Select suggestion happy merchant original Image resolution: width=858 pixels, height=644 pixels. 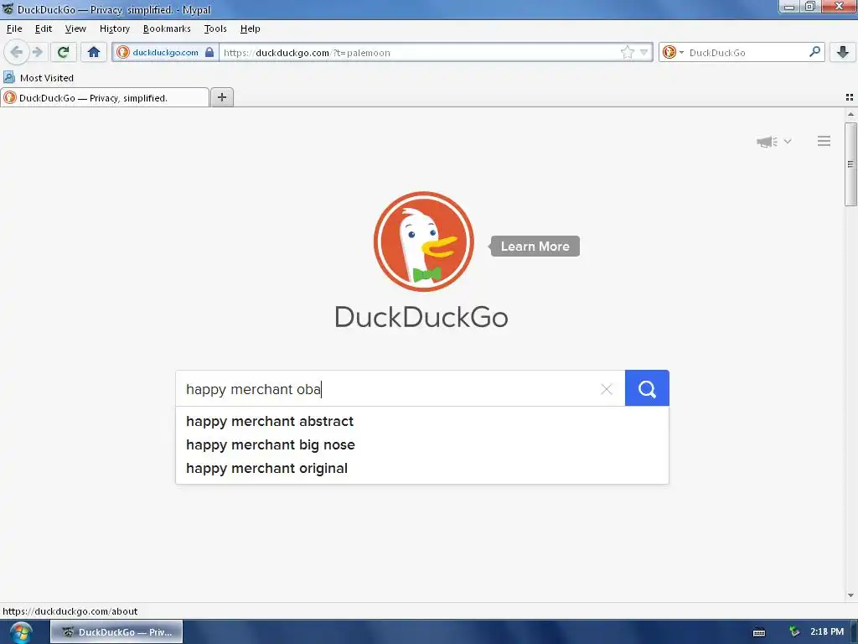422,468
